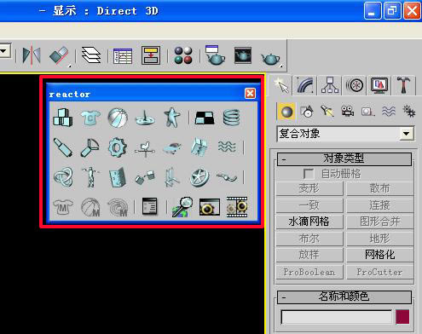Select the Systems gears category button
This screenshot has height=334, width=422.
[x=409, y=111]
